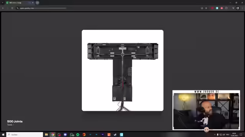Click the Windows taskbar search box
This screenshot has width=245, height=137.
click(x=24, y=134)
